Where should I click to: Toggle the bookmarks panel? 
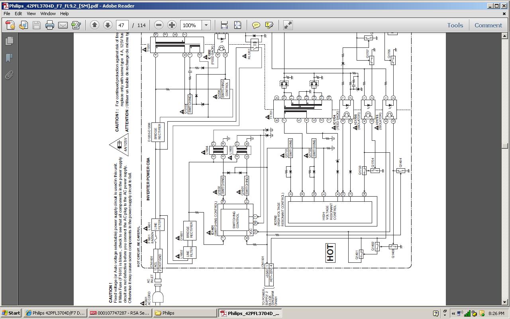pos(9,58)
